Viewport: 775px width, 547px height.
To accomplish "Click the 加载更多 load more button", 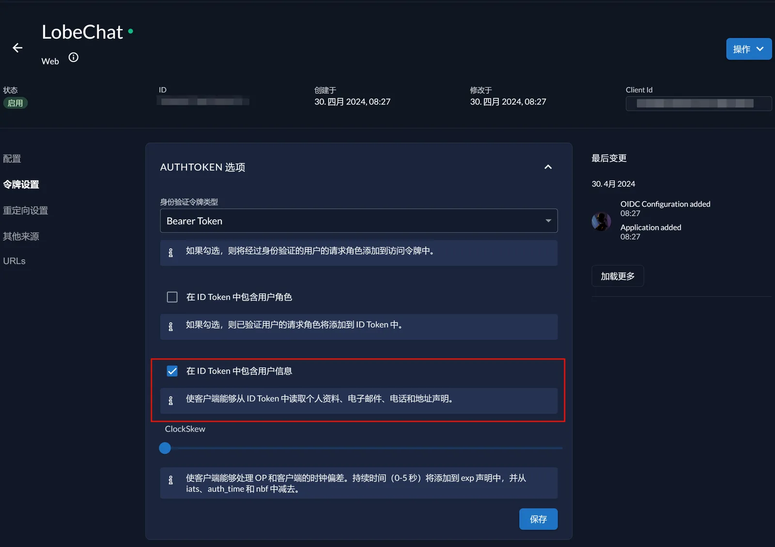I will click(x=618, y=276).
